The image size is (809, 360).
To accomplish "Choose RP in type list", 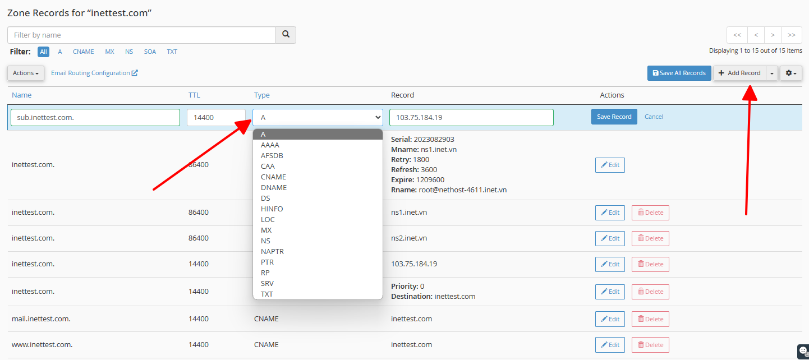I will tap(318, 273).
